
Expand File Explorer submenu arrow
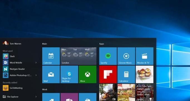(36, 97)
